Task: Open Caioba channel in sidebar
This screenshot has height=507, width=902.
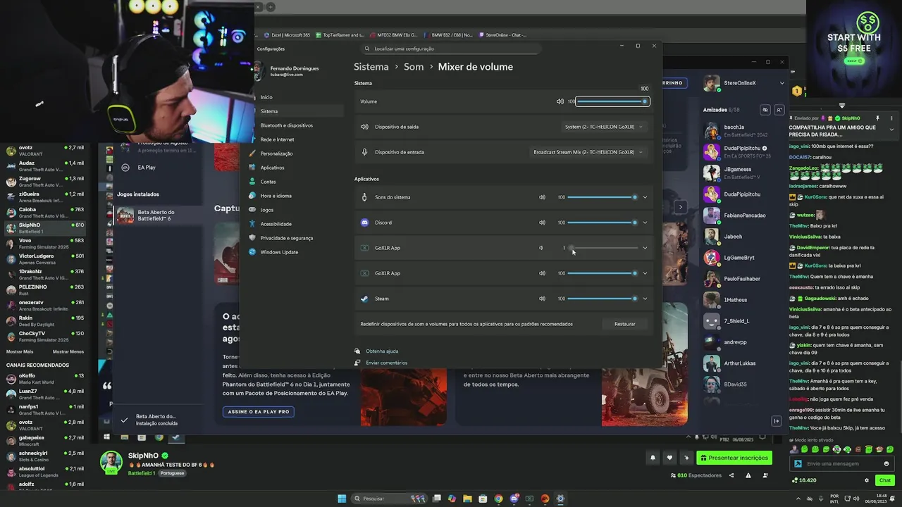Action: 45,212
